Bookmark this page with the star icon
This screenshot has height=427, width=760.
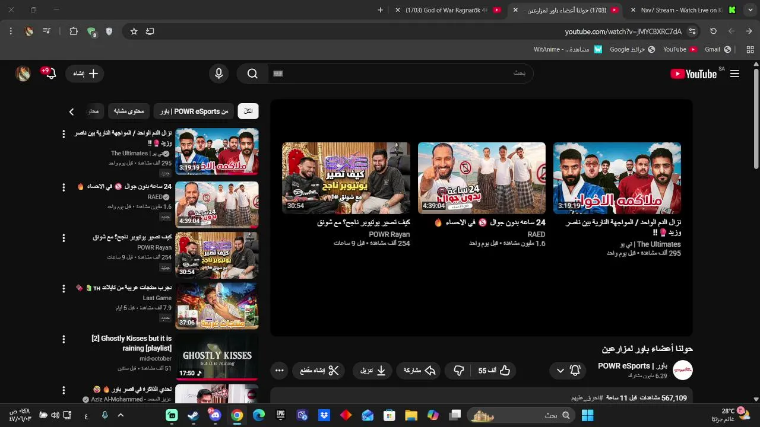tap(134, 31)
